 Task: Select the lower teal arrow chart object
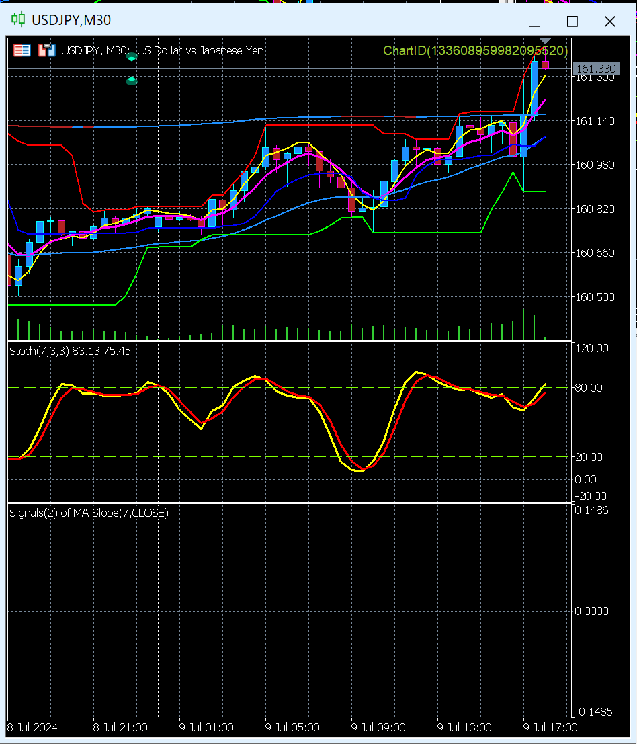coord(132,81)
